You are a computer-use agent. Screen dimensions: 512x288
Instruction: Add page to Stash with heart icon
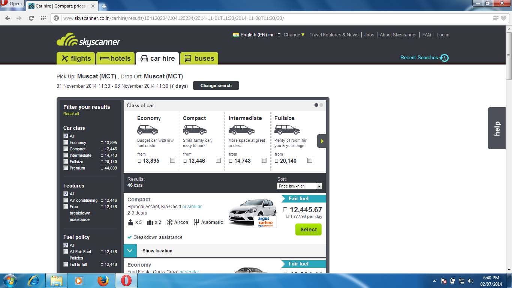(504, 18)
